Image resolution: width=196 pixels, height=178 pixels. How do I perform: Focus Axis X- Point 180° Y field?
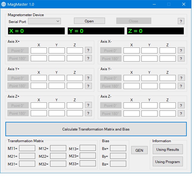149,59
